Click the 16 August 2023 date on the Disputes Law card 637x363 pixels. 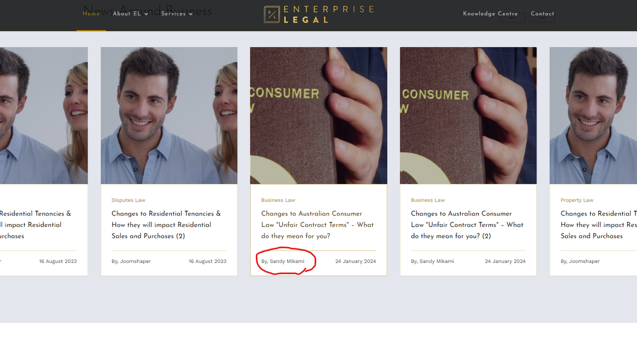208,261
